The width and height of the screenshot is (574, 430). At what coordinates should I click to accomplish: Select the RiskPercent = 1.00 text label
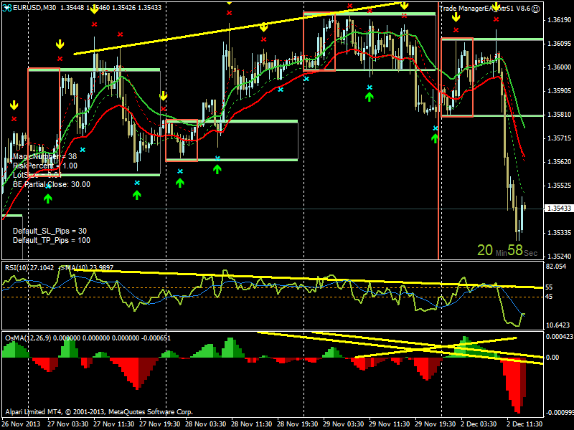(45, 166)
